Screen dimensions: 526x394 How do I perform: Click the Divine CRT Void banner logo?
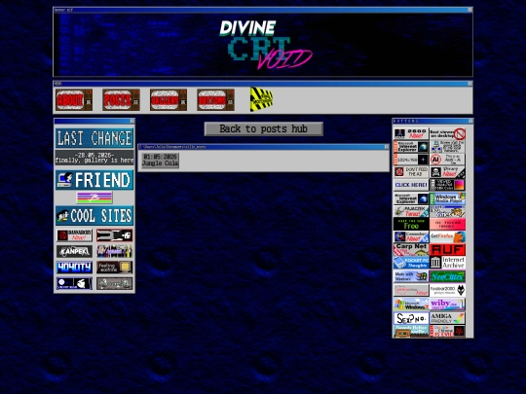265,45
